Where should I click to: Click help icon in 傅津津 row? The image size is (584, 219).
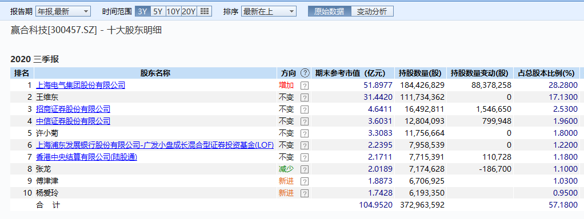[305, 181]
